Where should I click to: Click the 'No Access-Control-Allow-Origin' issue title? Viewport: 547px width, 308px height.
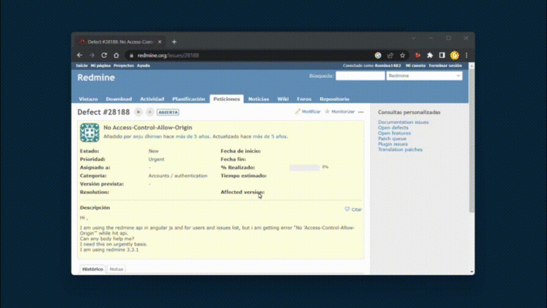click(148, 127)
